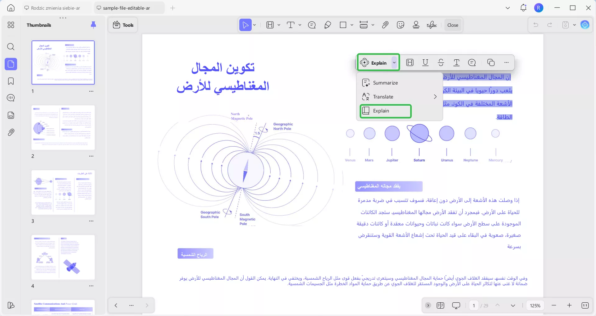The width and height of the screenshot is (596, 316).
Task: Select the pen annotation tool
Action: (327, 25)
